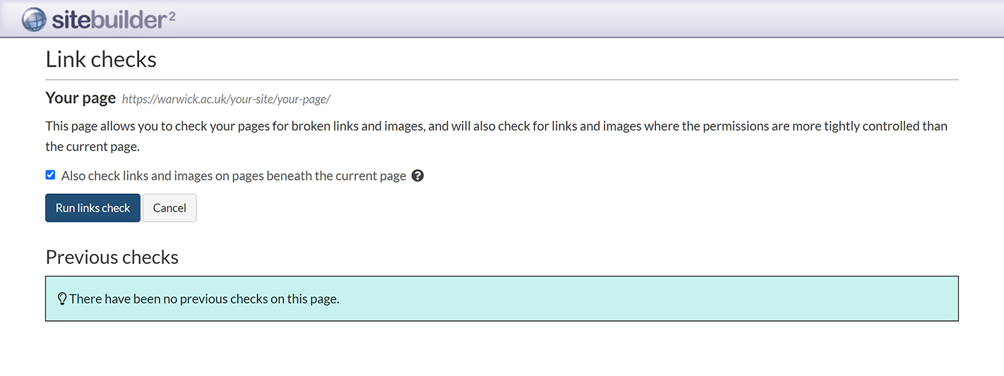The width and height of the screenshot is (1004, 376).
Task: Click the superscript 2 in the logo
Action: 172,14
